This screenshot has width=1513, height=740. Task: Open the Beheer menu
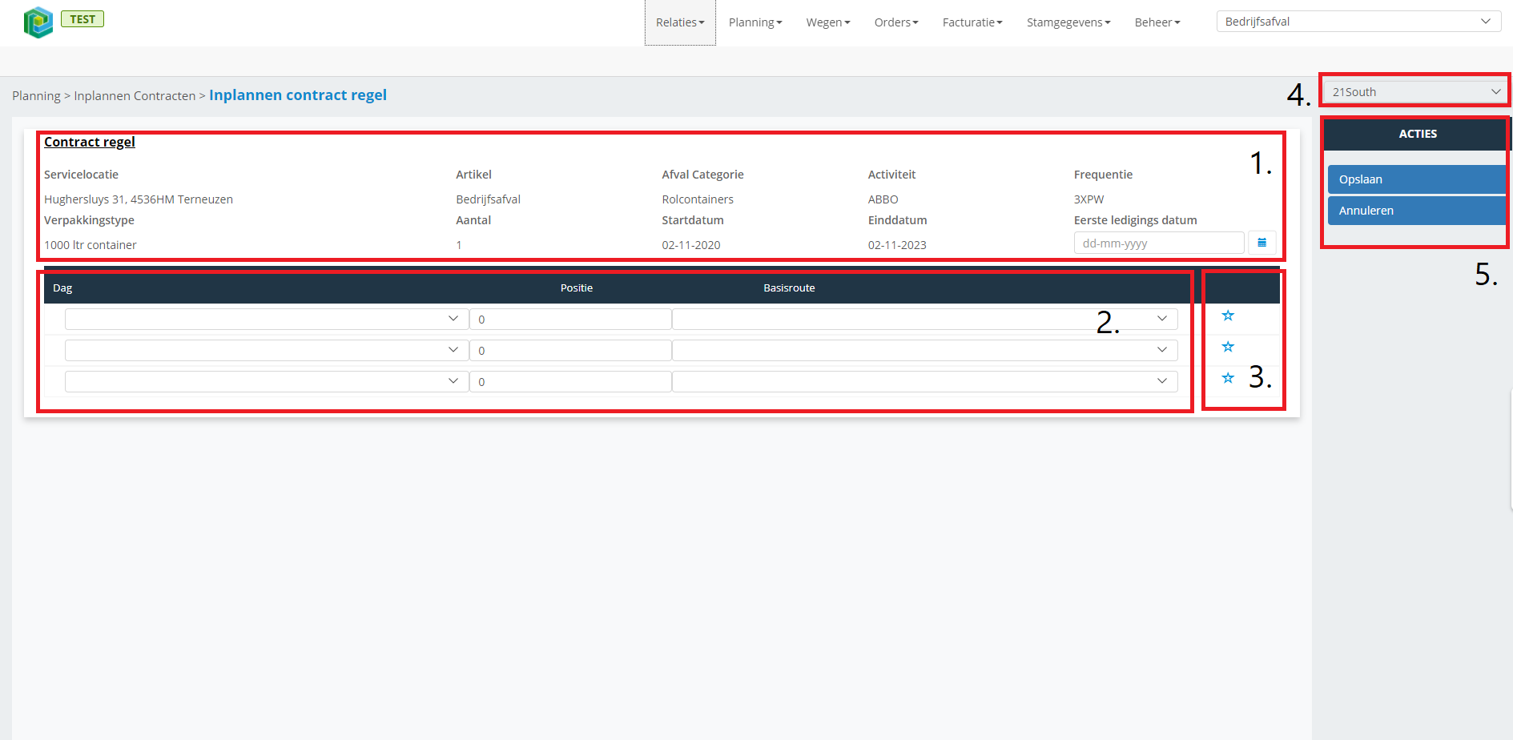1157,22
